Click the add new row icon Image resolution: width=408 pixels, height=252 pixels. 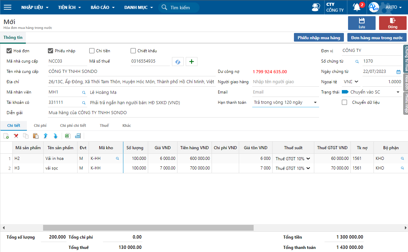(x=6, y=136)
